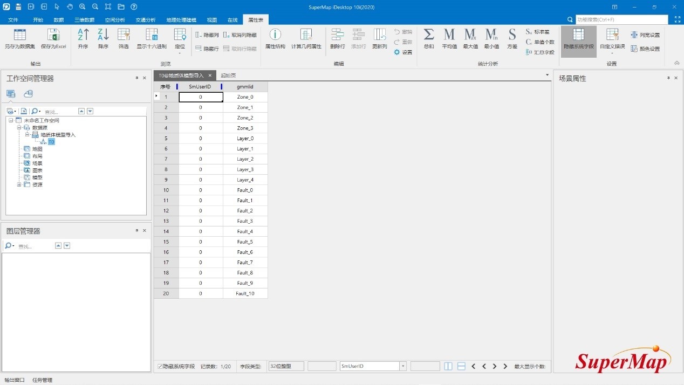Click 计算几何属性 icon
Viewport: 684px width, 385px height.
coord(306,38)
